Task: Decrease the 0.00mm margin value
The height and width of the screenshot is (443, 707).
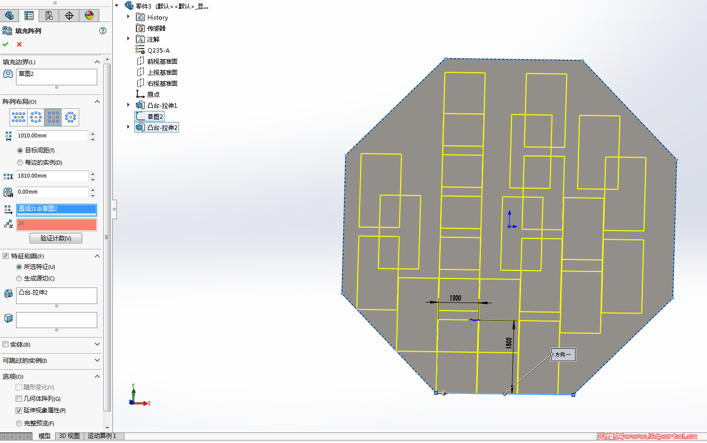Action: point(93,195)
